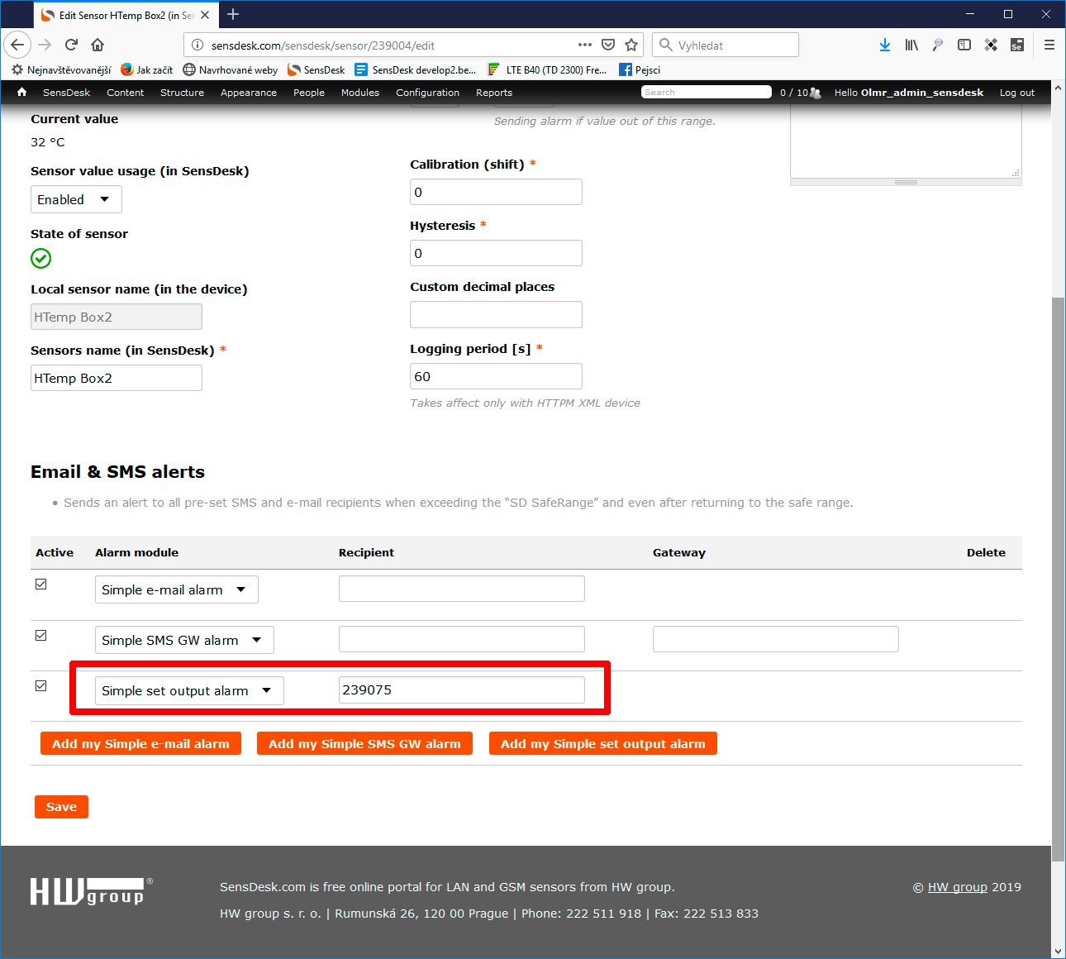Click Add my Simple SMS GW alarm button

364,743
